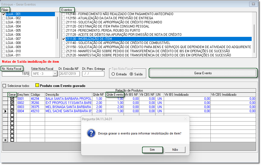This screenshot has width=261, height=165.
Task: Uncheck Gerar for item 0002
Action: 12,103
